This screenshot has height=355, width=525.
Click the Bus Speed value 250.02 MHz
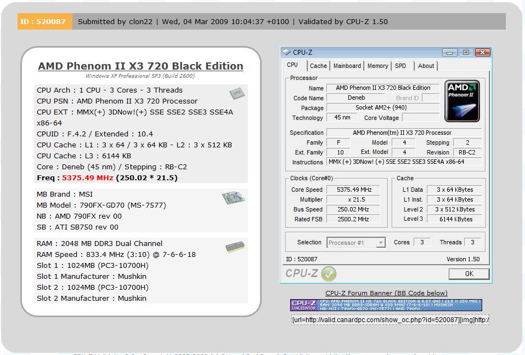pyautogui.click(x=354, y=209)
